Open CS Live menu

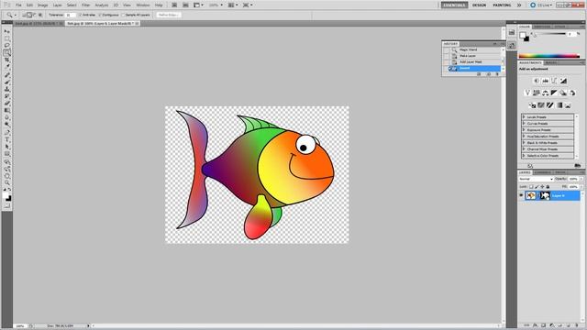tap(542, 5)
